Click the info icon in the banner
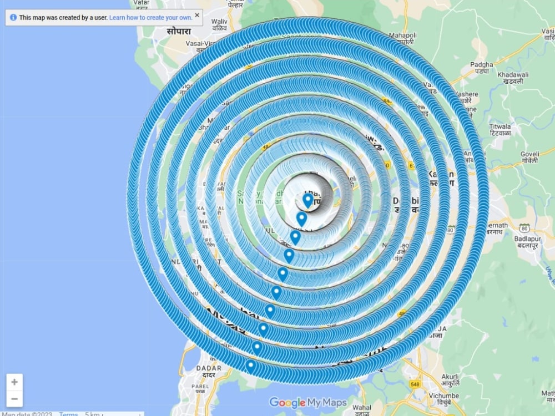Viewport: 555px width, 416px height. [x=13, y=17]
